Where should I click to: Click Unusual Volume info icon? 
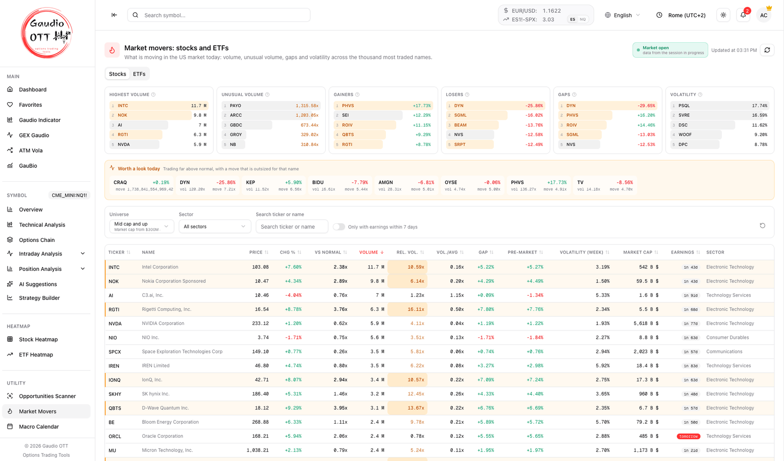(267, 95)
